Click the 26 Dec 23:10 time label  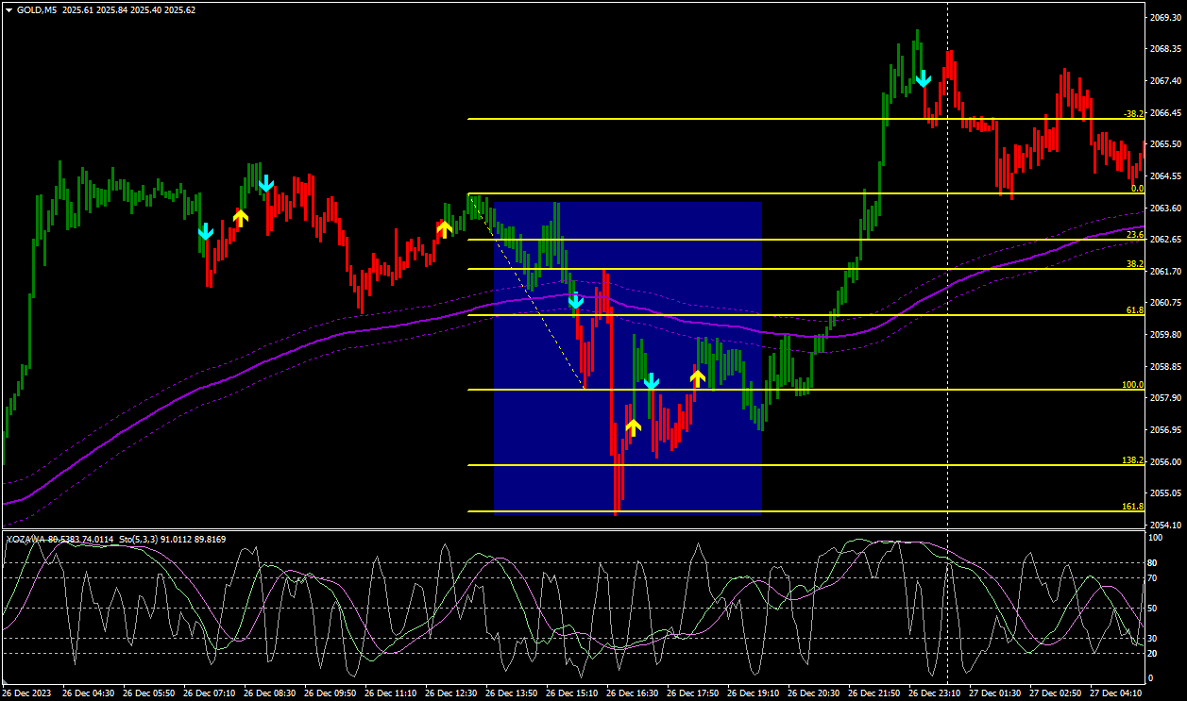(934, 693)
